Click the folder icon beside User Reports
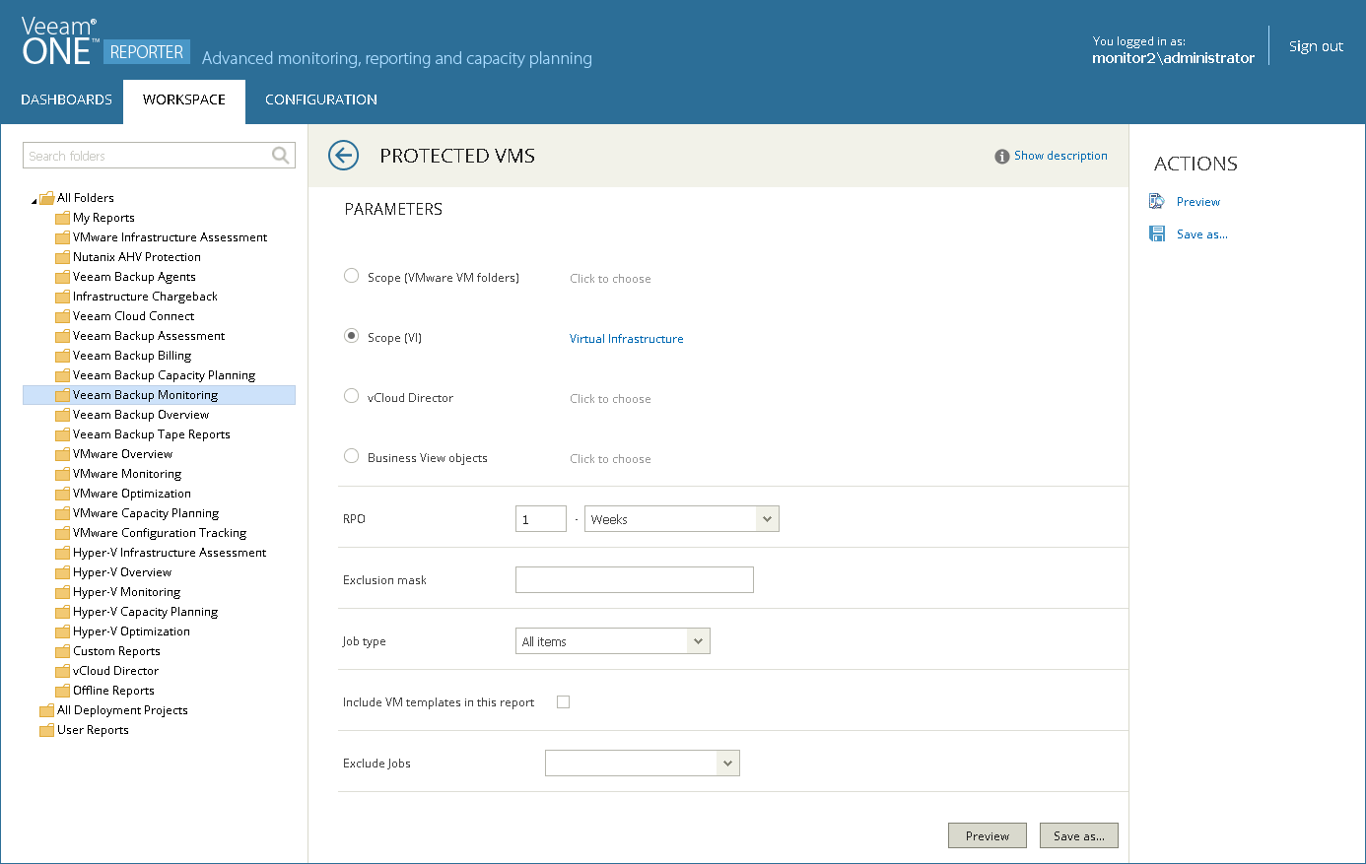 46,730
